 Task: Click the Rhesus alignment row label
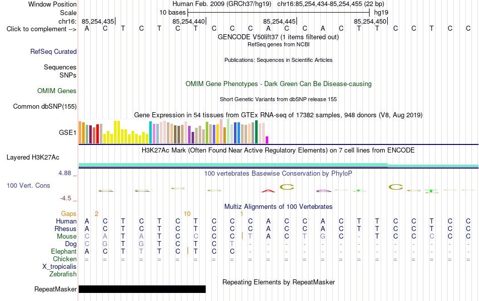tap(66, 229)
